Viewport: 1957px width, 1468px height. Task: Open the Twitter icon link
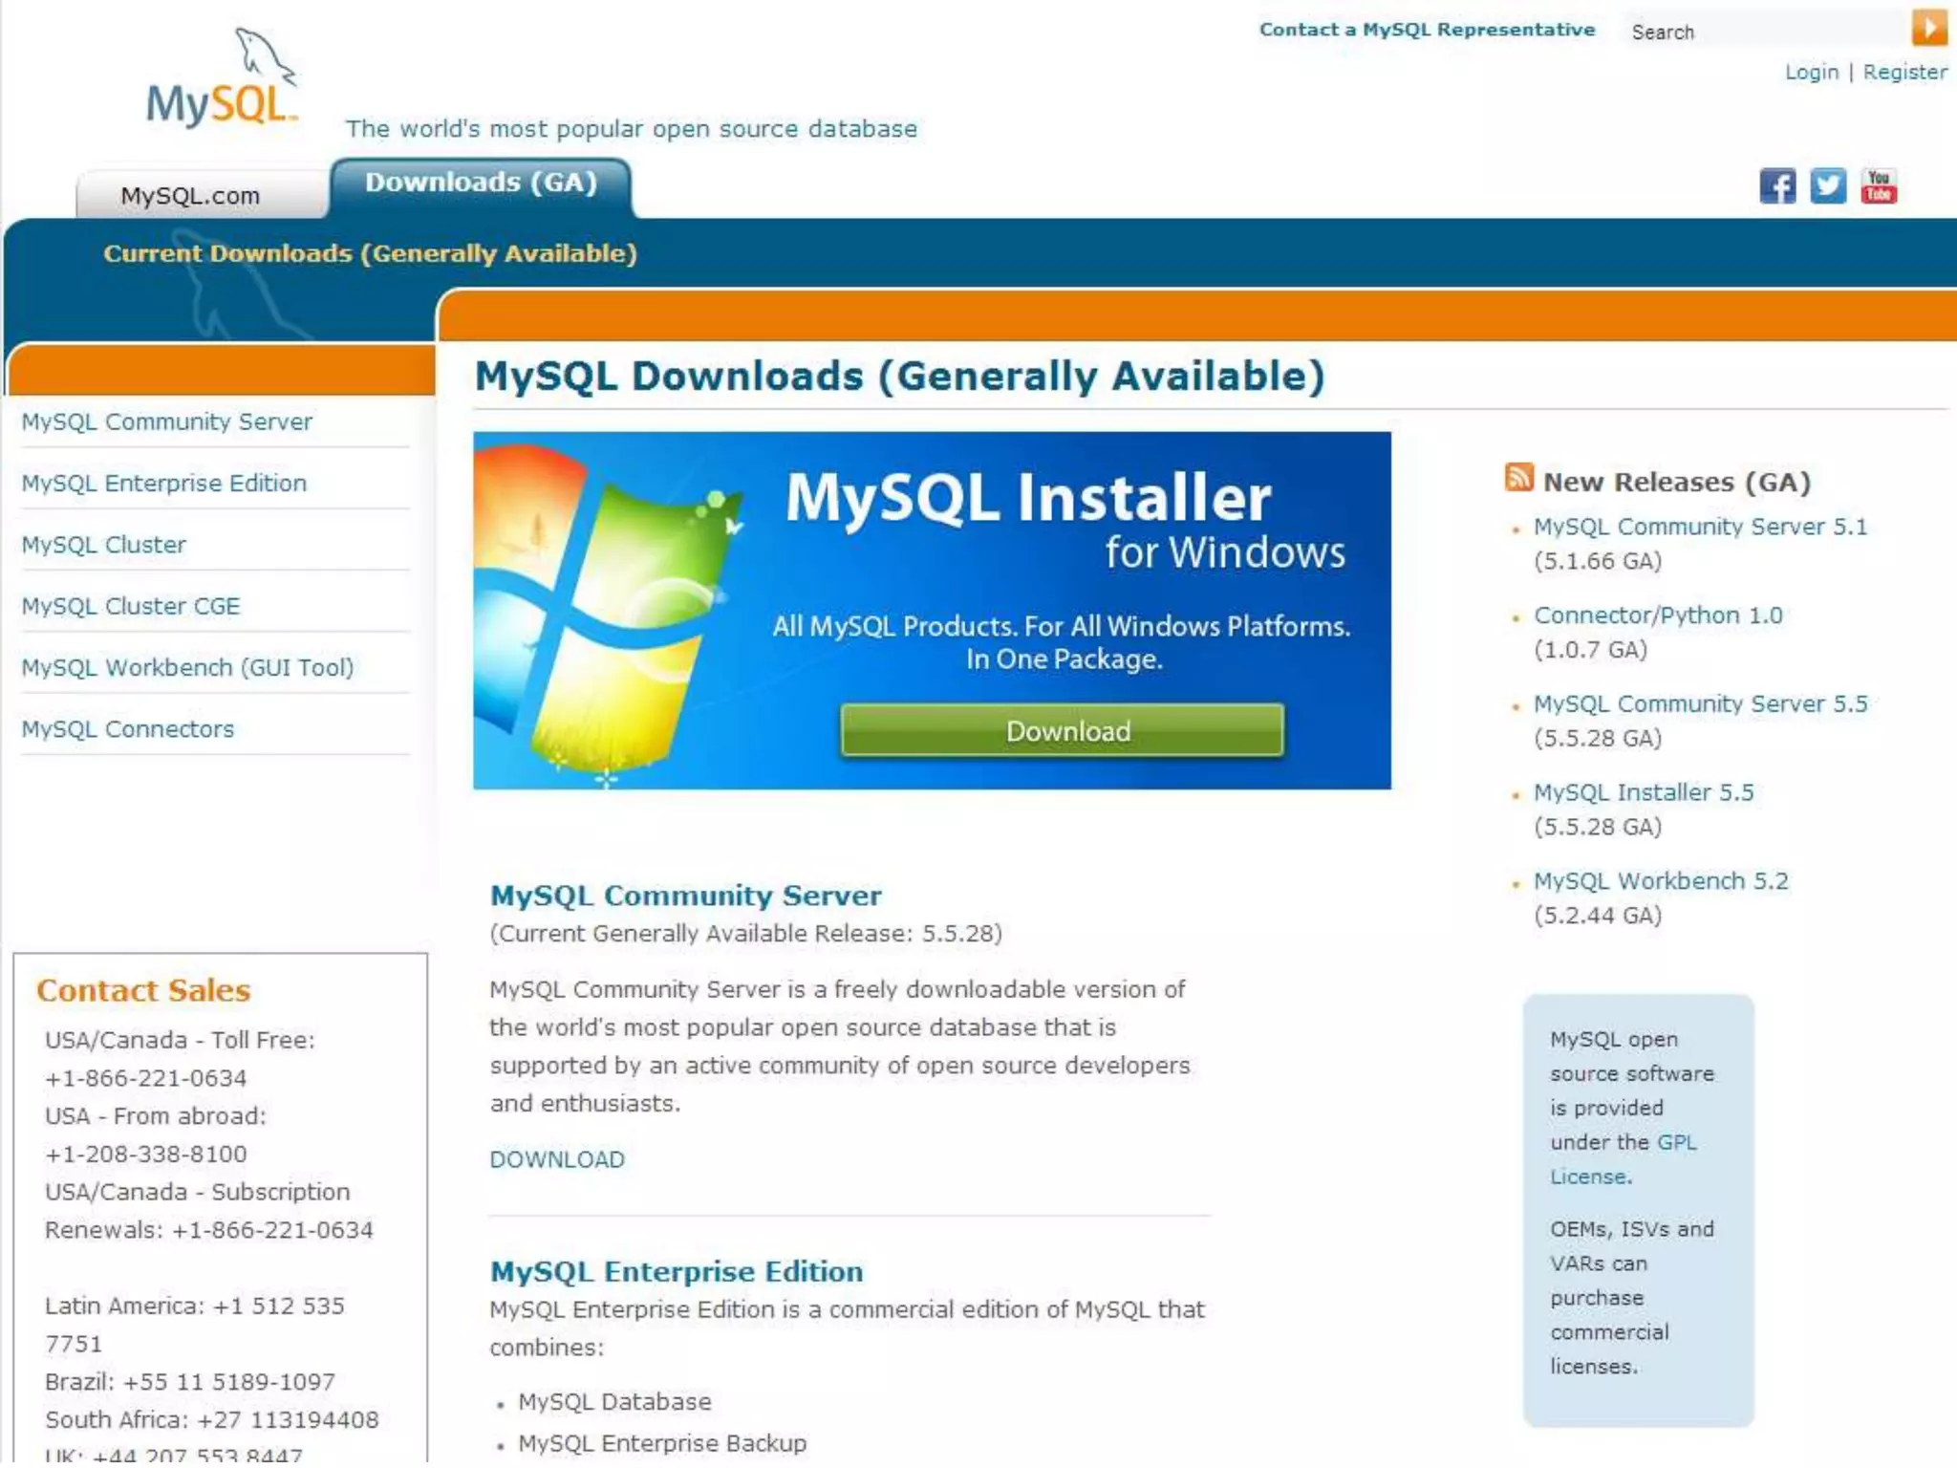pos(1828,185)
